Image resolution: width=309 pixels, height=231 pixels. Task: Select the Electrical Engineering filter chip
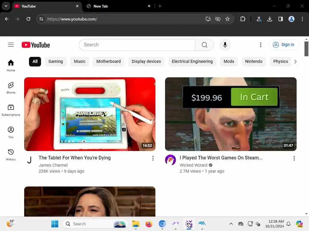coord(192,61)
